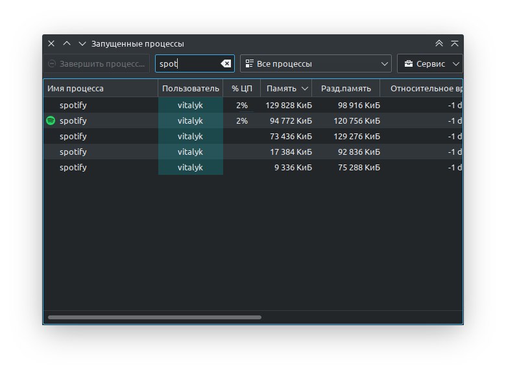Click the 2% CPU in 94 772 КиБ row

click(242, 121)
